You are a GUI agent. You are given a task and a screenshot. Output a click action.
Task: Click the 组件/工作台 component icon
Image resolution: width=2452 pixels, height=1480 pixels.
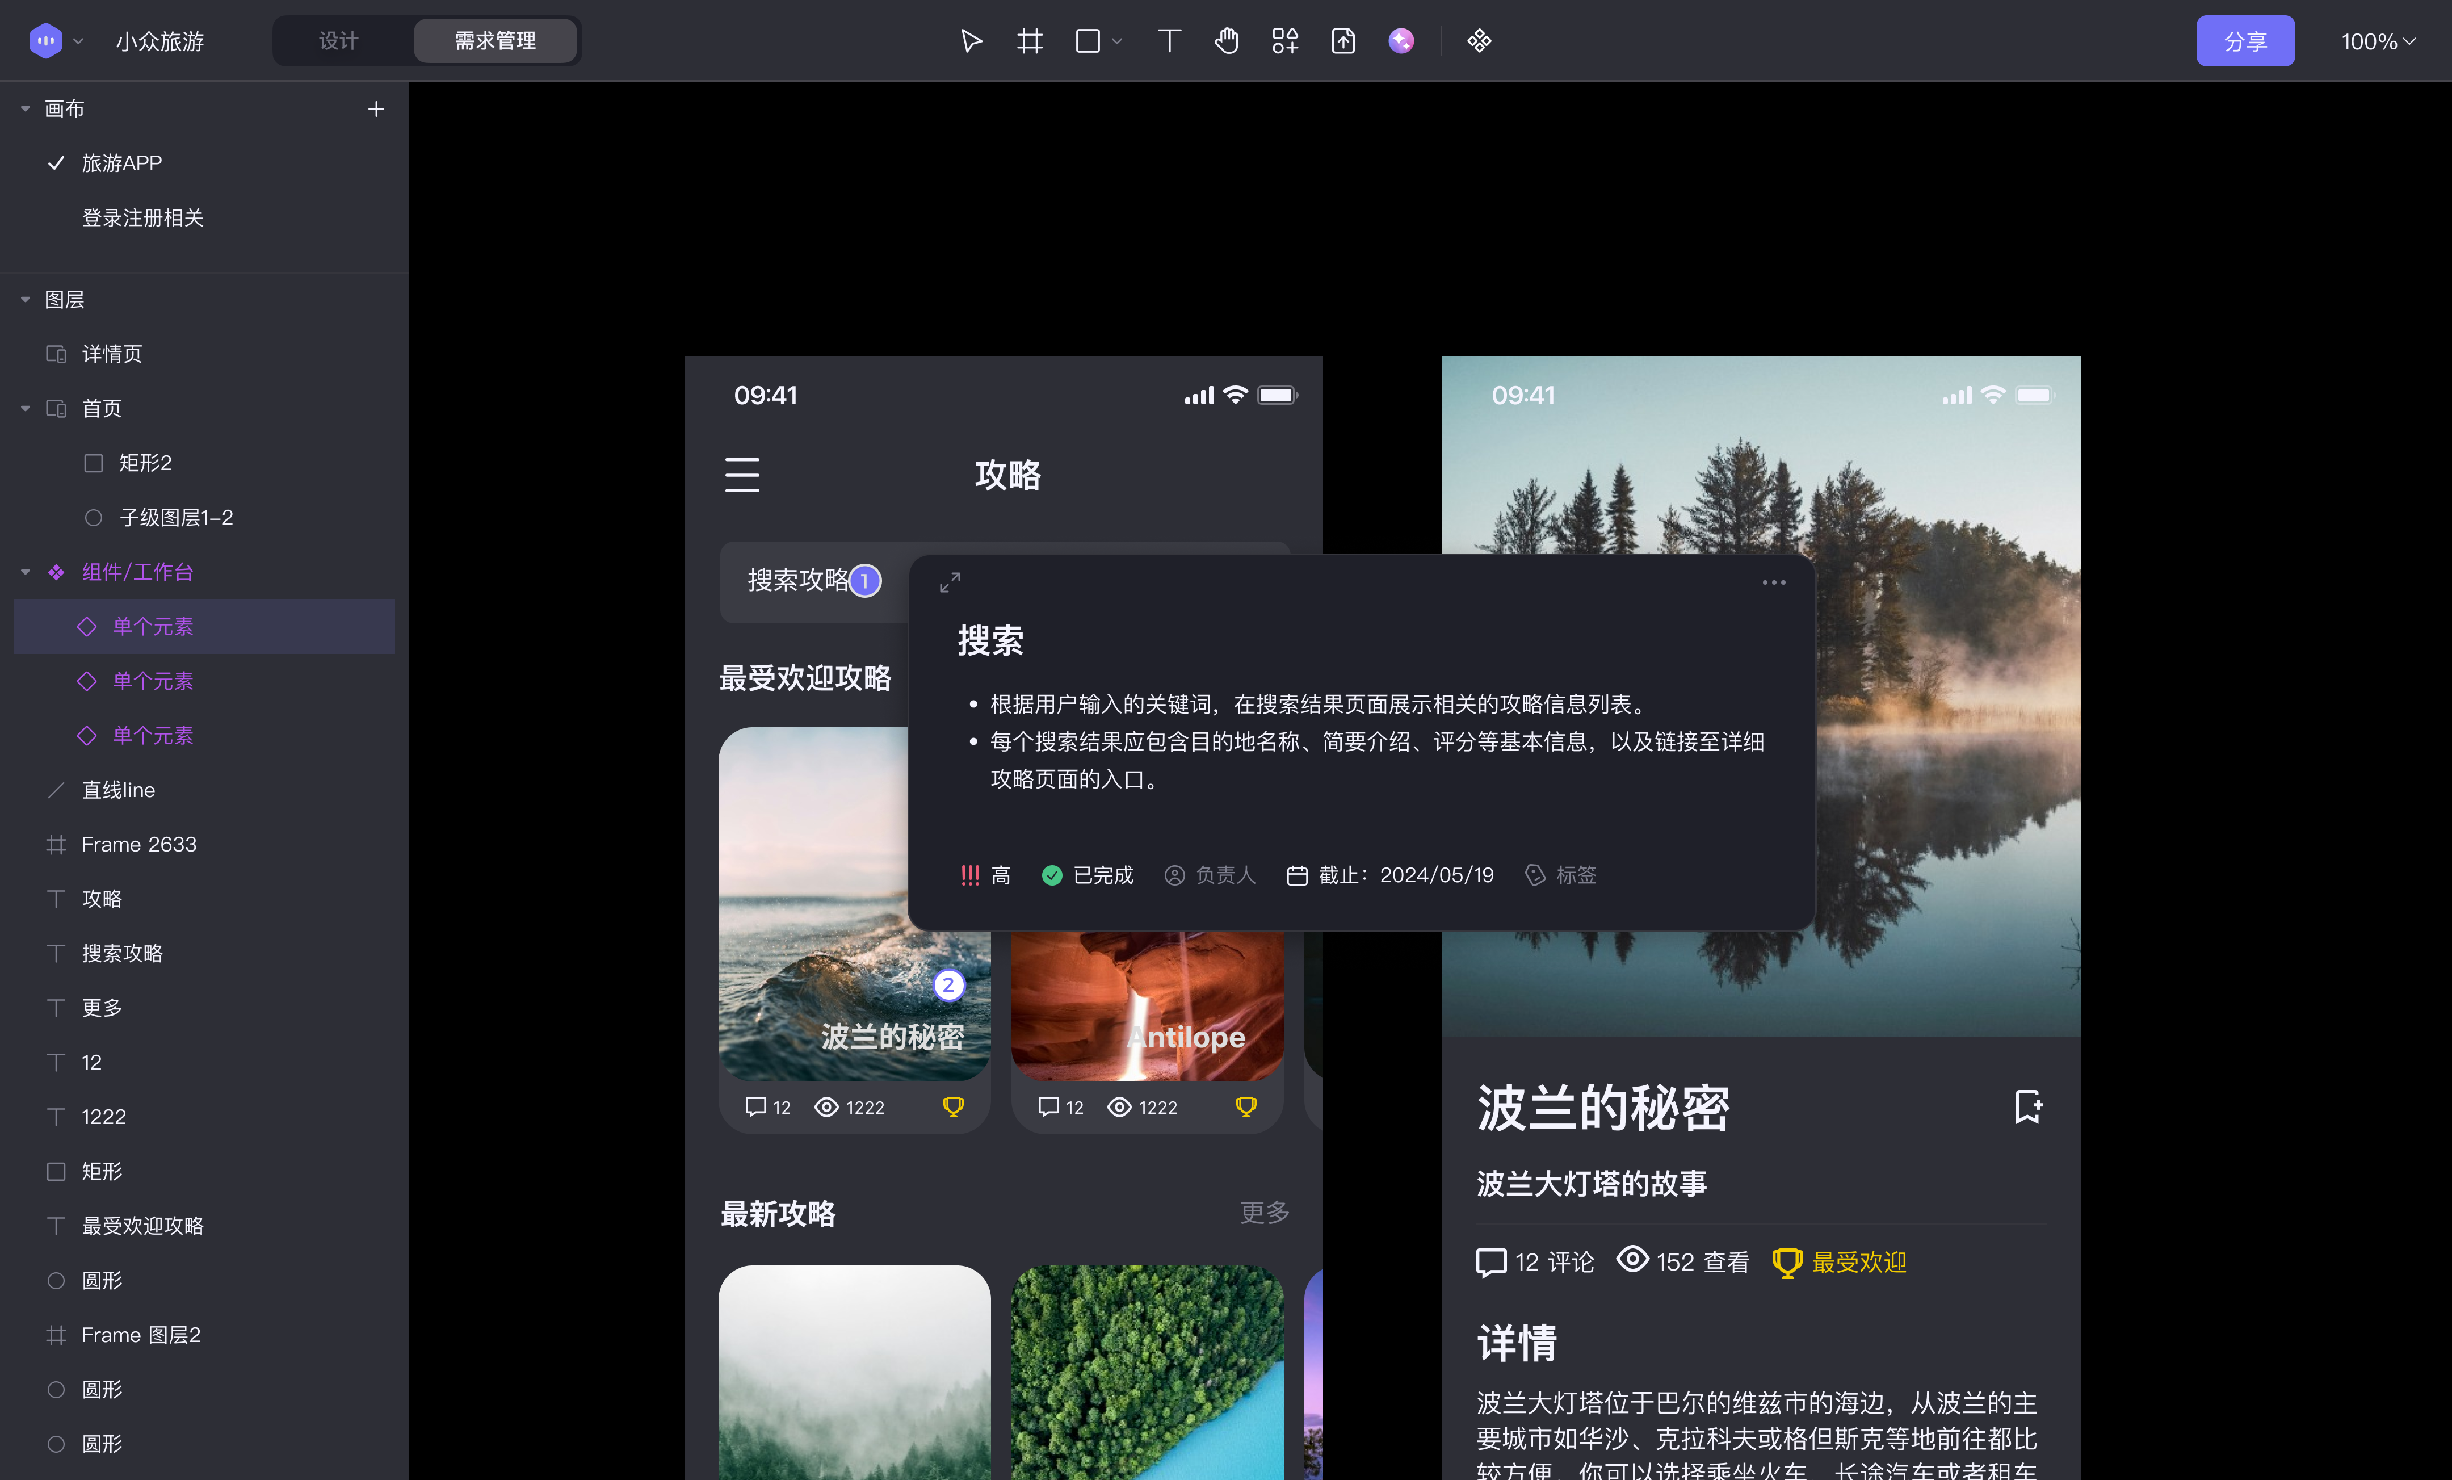coord(57,572)
